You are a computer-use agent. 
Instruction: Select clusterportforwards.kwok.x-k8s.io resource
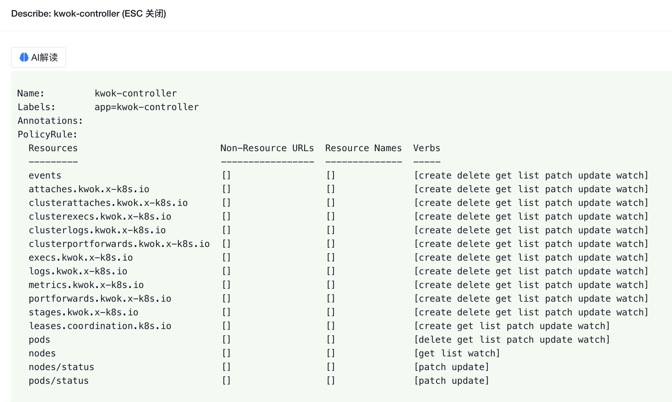[119, 244]
